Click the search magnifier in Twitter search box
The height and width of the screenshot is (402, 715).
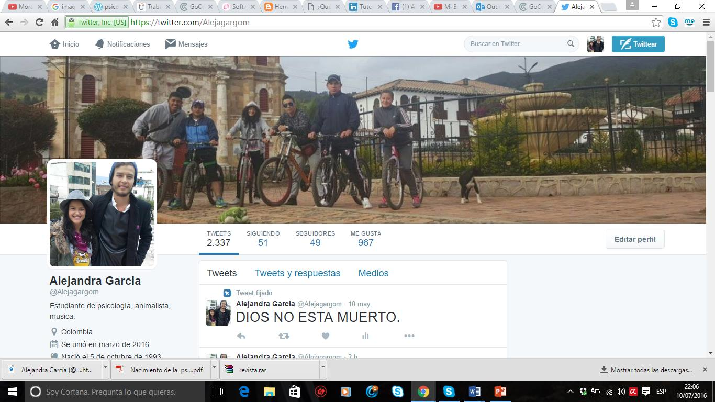571,44
